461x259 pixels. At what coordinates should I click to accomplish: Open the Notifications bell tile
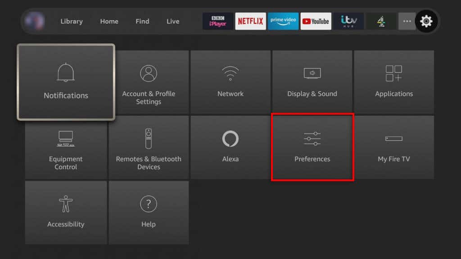pos(66,82)
